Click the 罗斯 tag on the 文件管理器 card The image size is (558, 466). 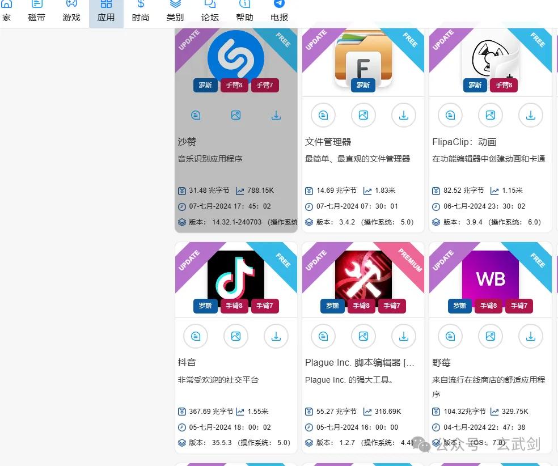coord(363,85)
